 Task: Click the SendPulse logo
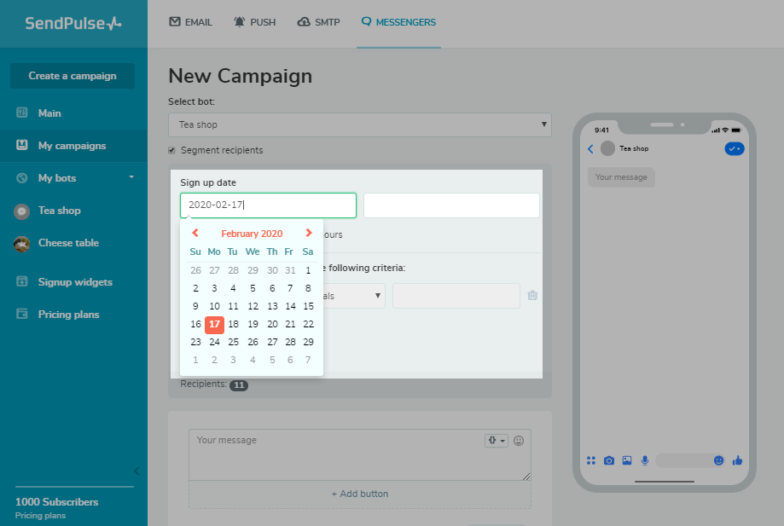pos(73,23)
